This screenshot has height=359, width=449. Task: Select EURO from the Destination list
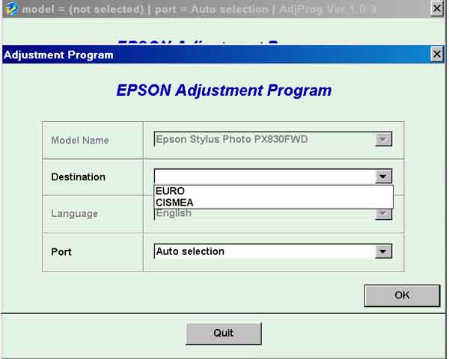[273, 191]
